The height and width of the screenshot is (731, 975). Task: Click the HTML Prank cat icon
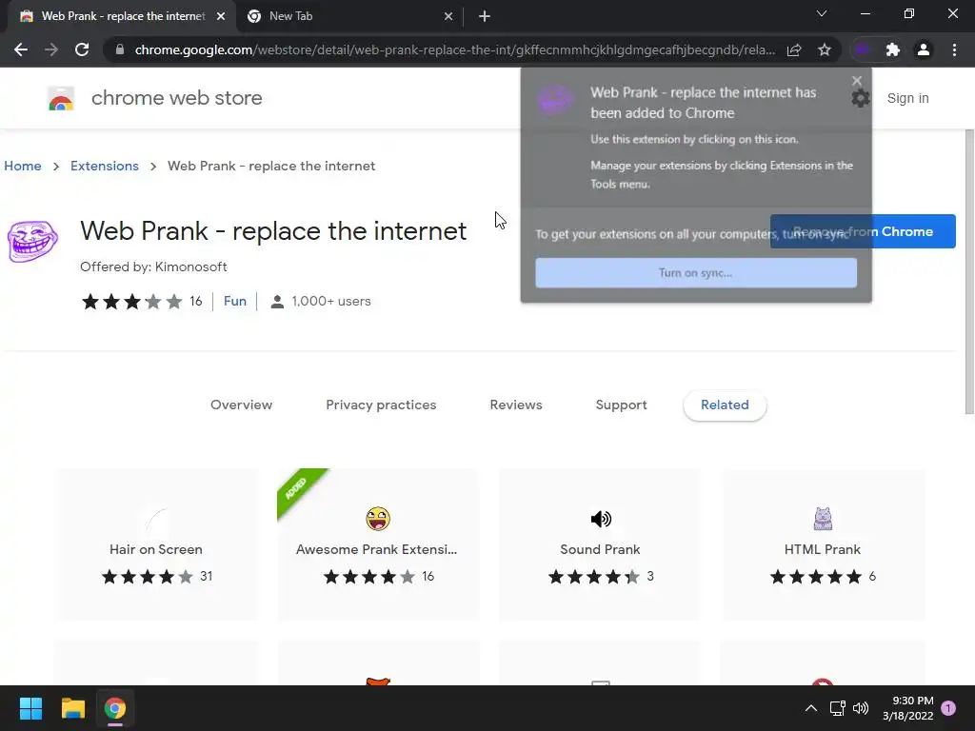(823, 519)
